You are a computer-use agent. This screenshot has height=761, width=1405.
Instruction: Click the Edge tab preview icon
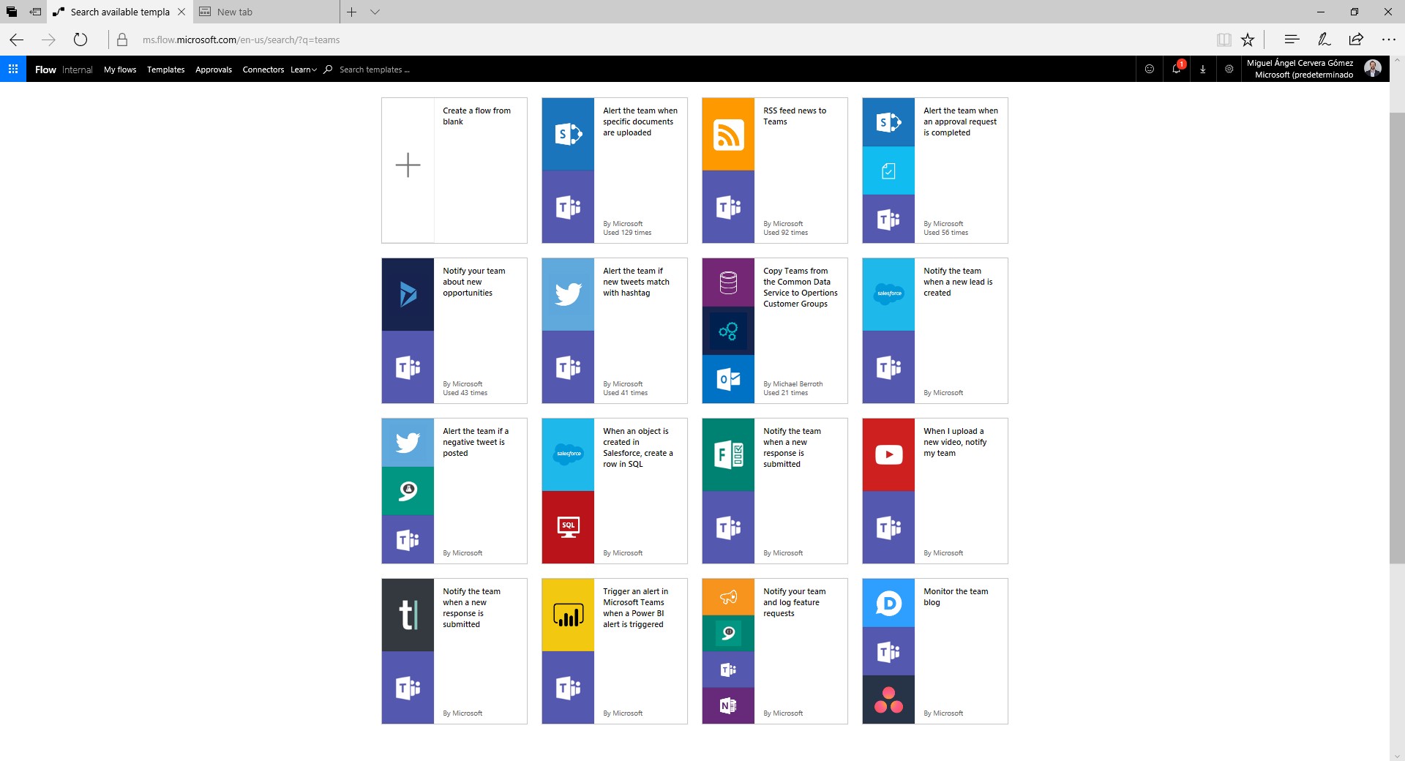(12, 12)
